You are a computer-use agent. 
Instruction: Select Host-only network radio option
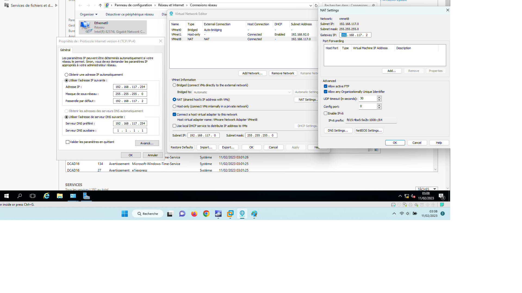coord(174,106)
